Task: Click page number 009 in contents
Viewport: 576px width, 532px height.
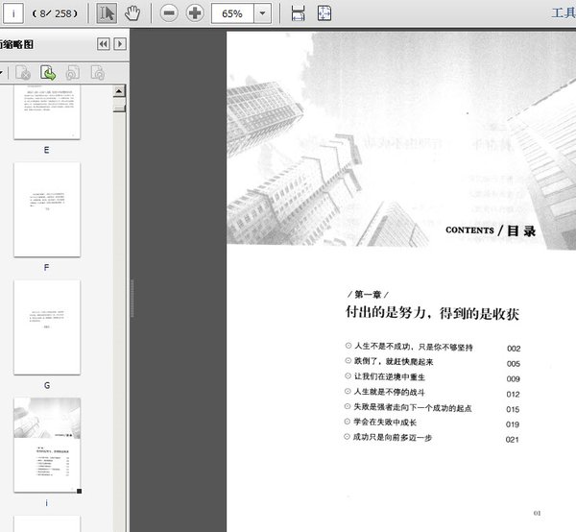Action: tap(513, 378)
